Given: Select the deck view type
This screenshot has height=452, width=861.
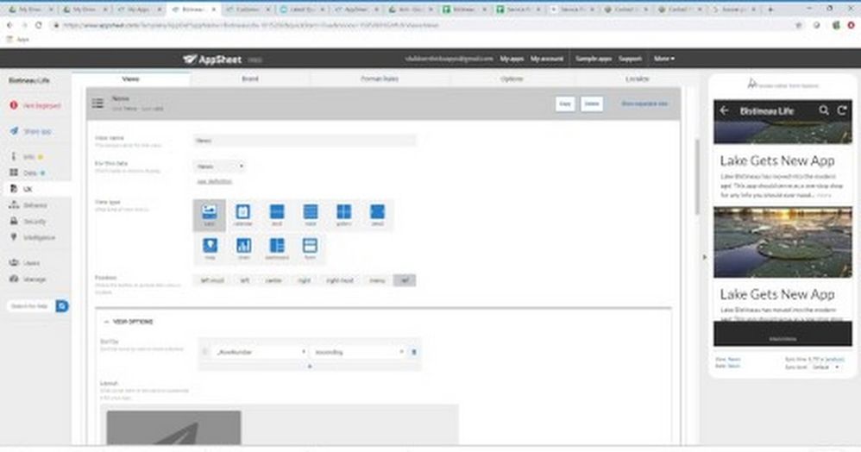Looking at the screenshot, I should [277, 215].
